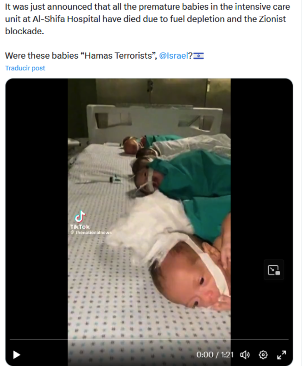Open the video settings gear
Viewport: 303px width, 366px height.
pos(263,355)
